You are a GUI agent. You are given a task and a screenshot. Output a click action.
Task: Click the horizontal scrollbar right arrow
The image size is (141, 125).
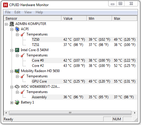click(135, 113)
